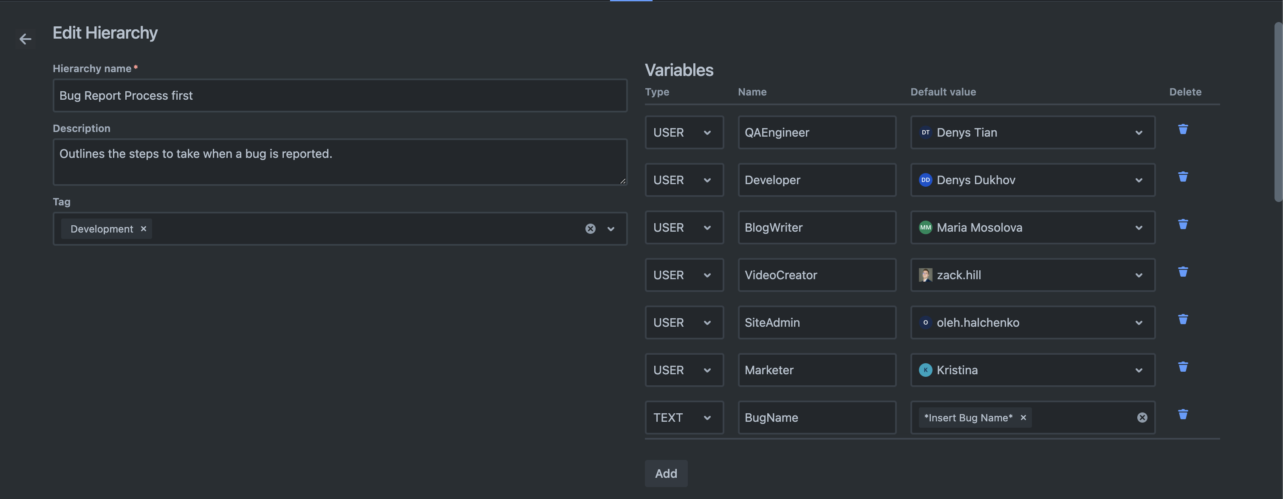The width and height of the screenshot is (1283, 499).
Task: Remove the Development tag chip
Action: [x=144, y=229]
